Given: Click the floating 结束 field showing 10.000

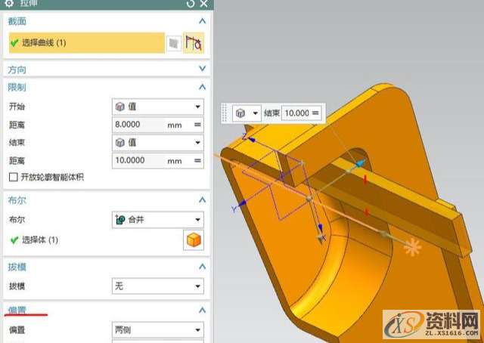Looking at the screenshot, I should (x=296, y=113).
